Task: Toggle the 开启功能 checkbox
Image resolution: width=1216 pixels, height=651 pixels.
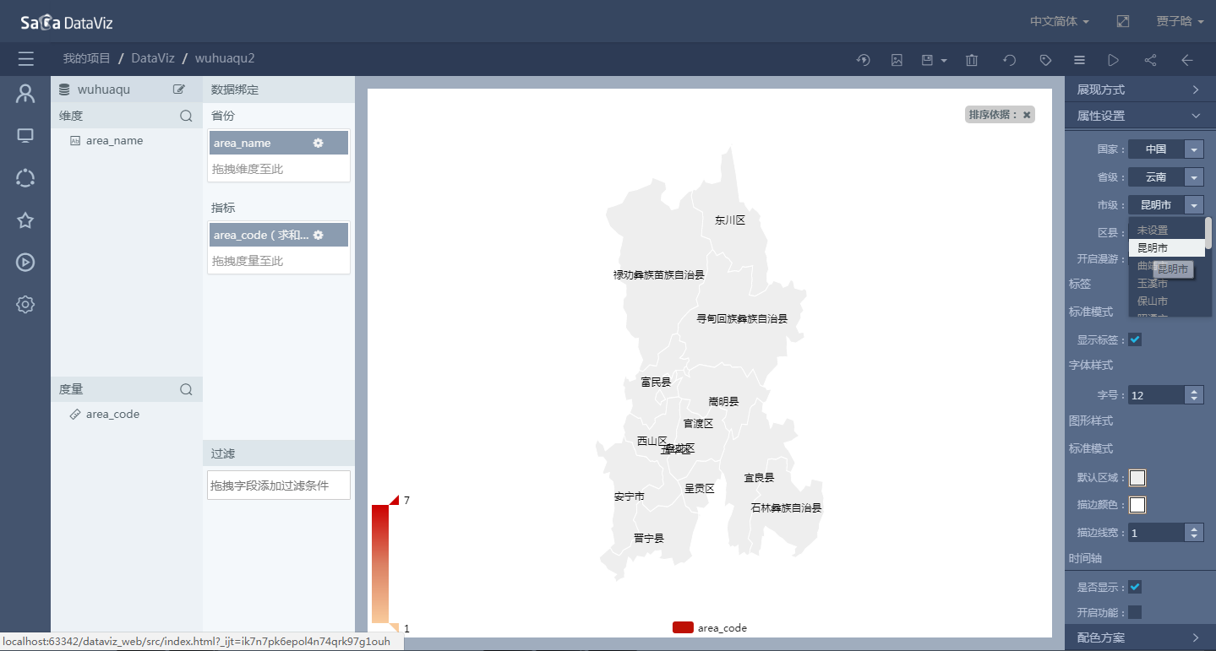Action: pos(1135,612)
